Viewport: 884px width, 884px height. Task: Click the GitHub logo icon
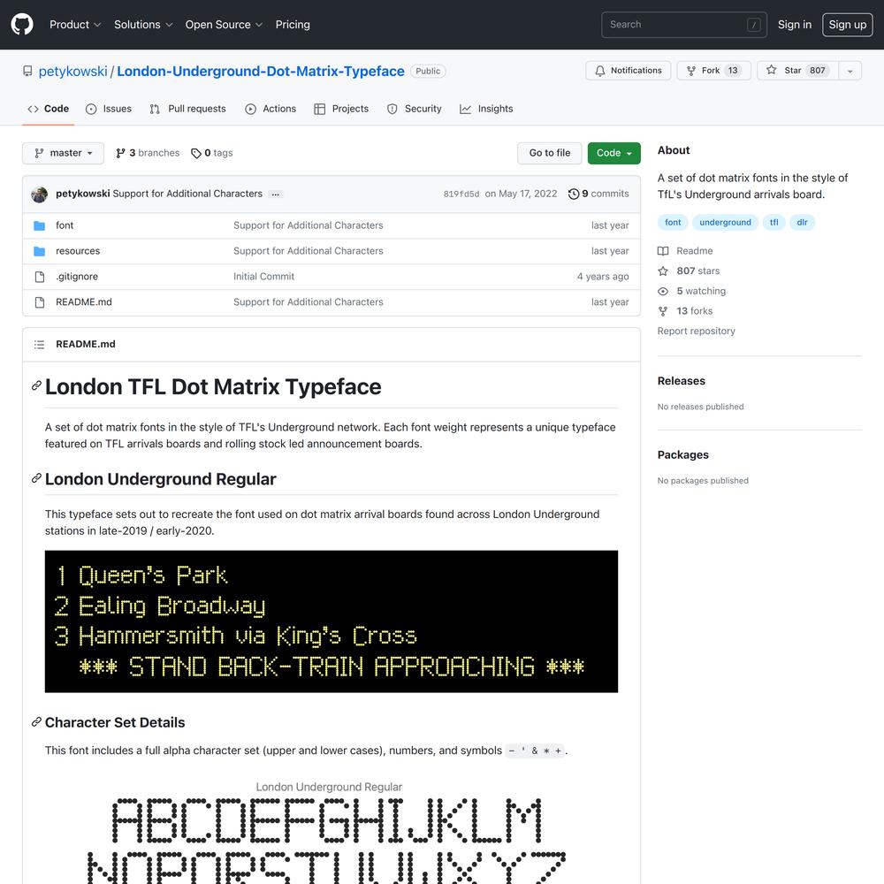[22, 25]
